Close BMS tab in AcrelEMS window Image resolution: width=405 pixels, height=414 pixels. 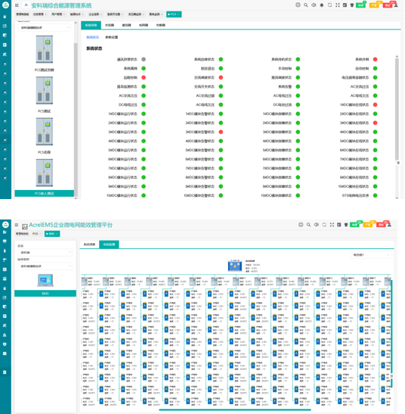click(x=57, y=234)
